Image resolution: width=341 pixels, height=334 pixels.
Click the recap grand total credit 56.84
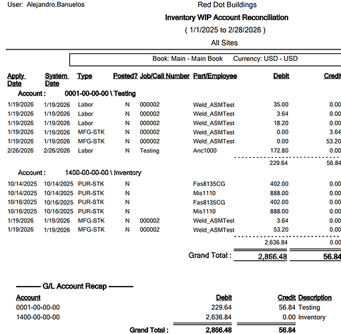tap(287, 330)
